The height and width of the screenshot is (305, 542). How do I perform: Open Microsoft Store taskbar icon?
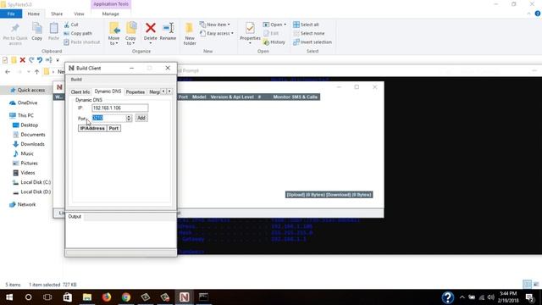[68, 297]
